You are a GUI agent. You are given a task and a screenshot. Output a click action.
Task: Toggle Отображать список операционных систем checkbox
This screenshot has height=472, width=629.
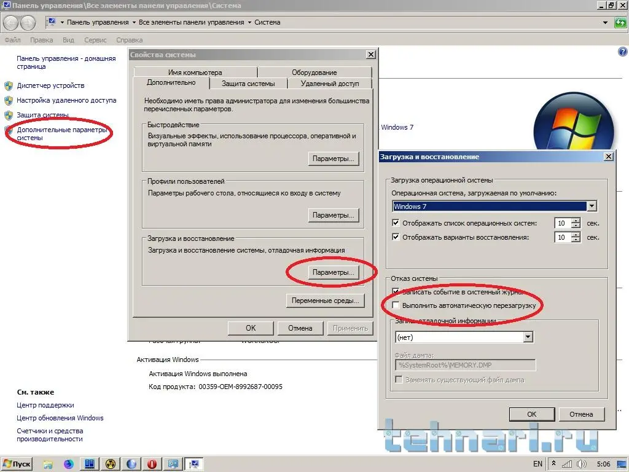pyautogui.click(x=396, y=222)
